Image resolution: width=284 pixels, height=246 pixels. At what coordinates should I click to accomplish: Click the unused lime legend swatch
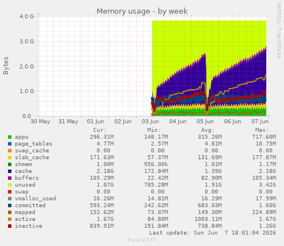[x=10, y=185]
